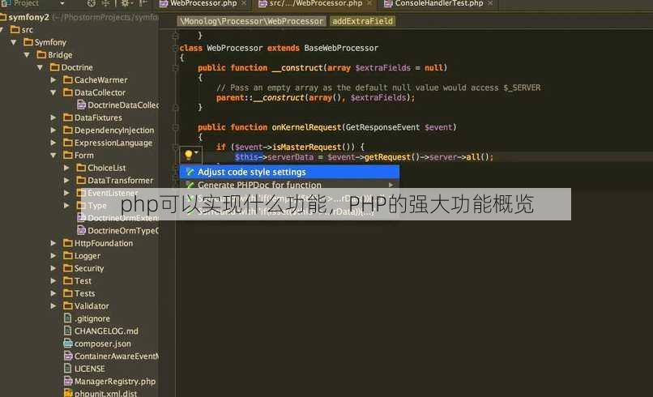Click the fold marker beside __construct function
The height and width of the screenshot is (397, 653).
coord(175,68)
